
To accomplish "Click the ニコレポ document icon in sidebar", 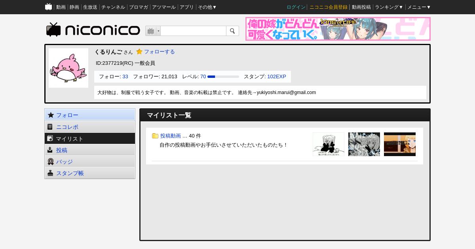I will [50, 127].
